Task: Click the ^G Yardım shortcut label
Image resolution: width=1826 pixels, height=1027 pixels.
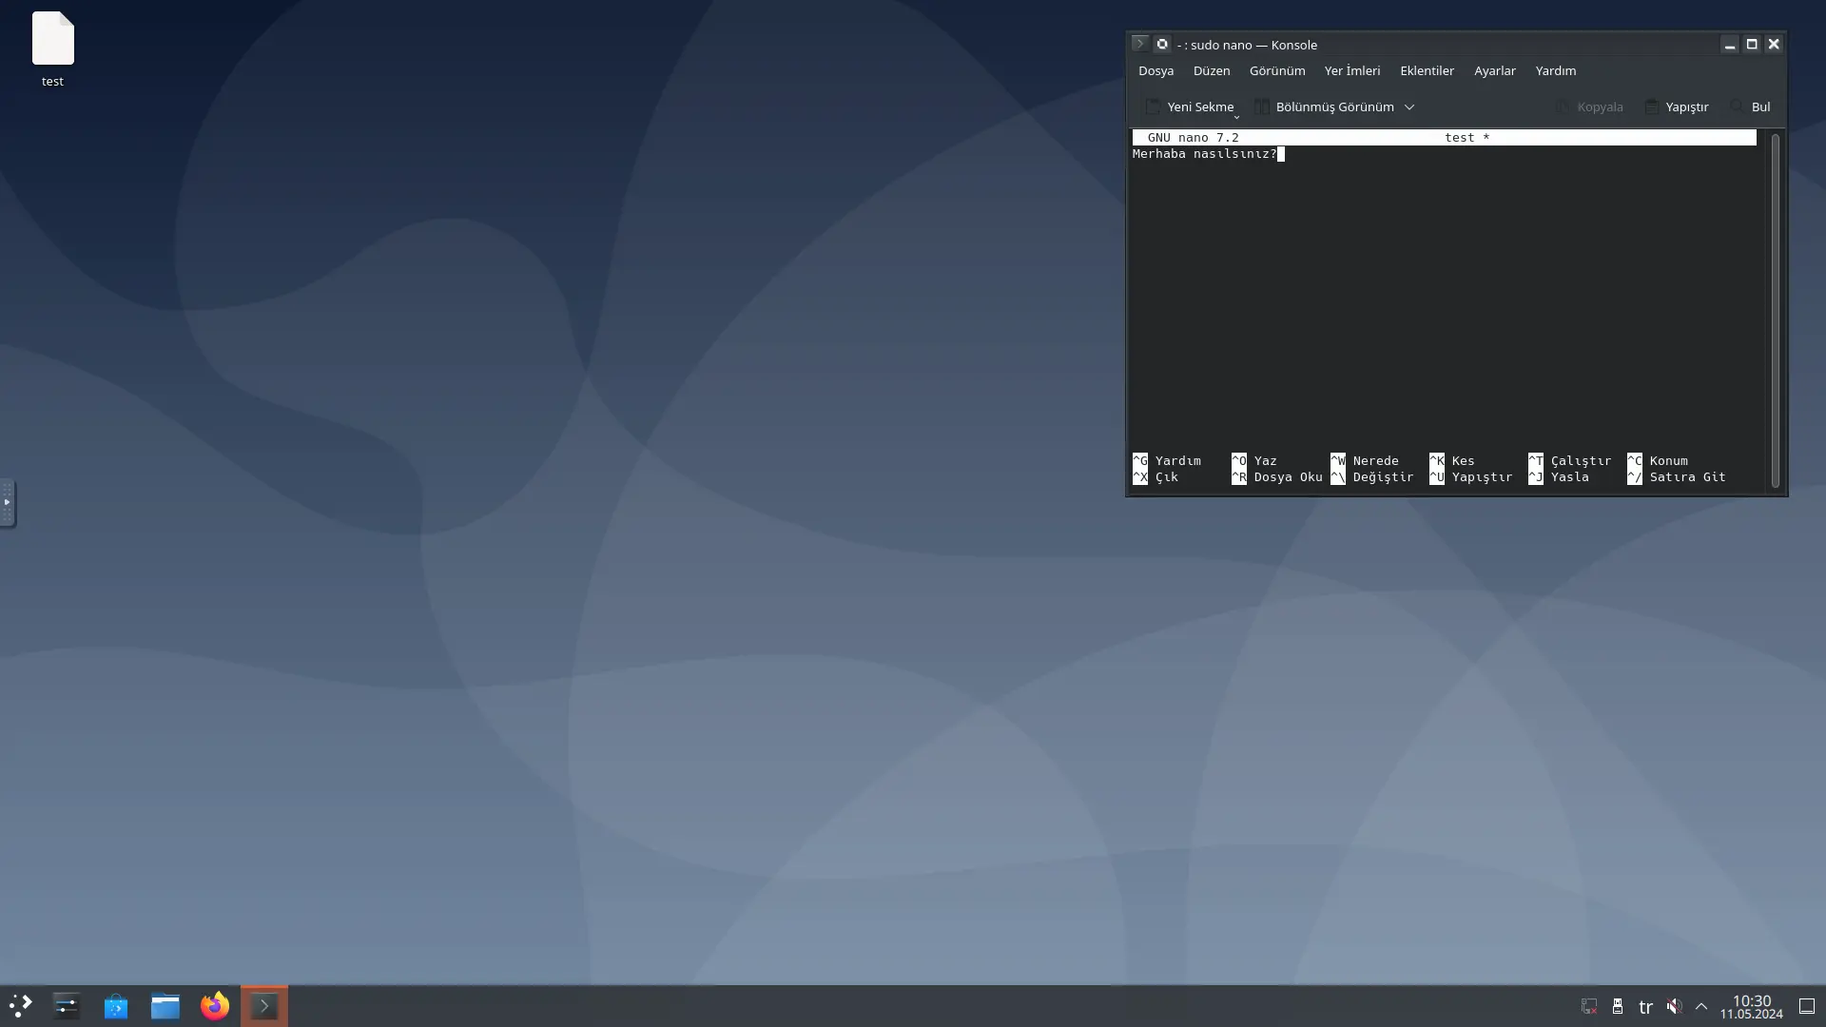Action: click(1167, 461)
